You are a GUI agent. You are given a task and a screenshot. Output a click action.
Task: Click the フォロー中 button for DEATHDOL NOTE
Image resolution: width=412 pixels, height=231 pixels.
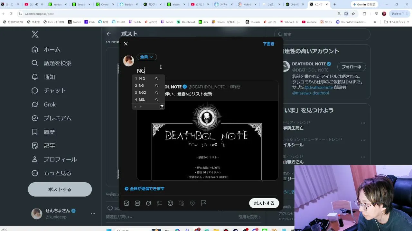pos(351,67)
